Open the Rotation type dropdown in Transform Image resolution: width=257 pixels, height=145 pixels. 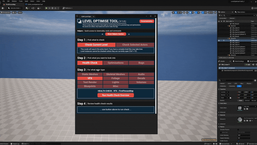click(224, 95)
